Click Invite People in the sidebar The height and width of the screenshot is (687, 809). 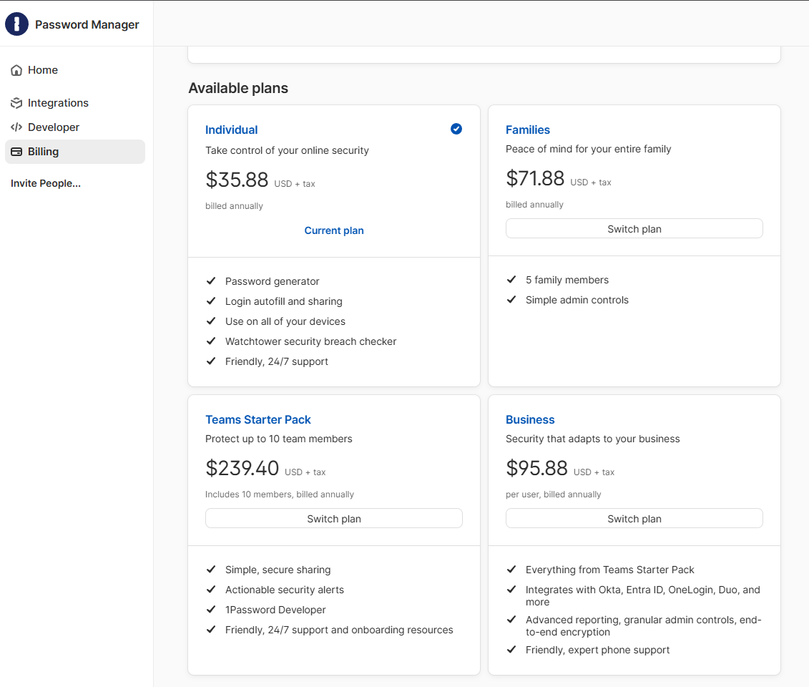point(45,183)
